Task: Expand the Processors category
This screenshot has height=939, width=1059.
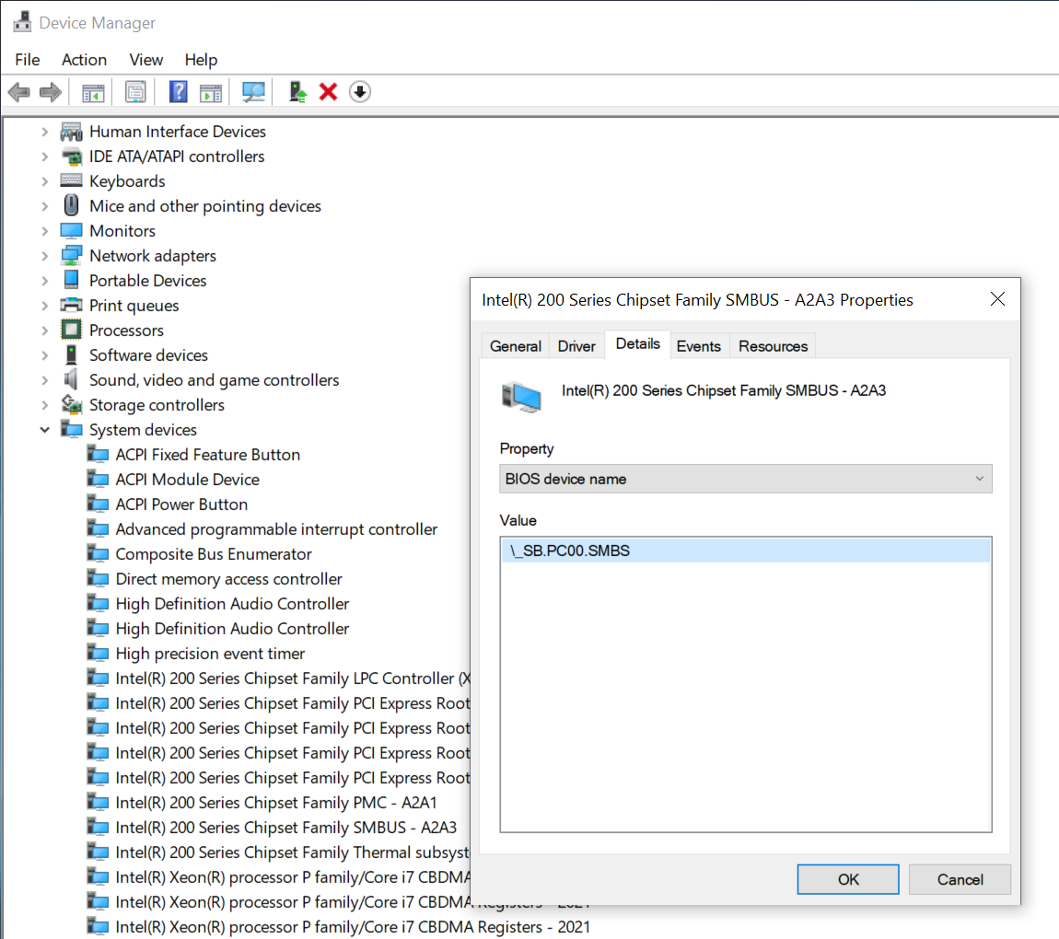Action: click(44, 330)
